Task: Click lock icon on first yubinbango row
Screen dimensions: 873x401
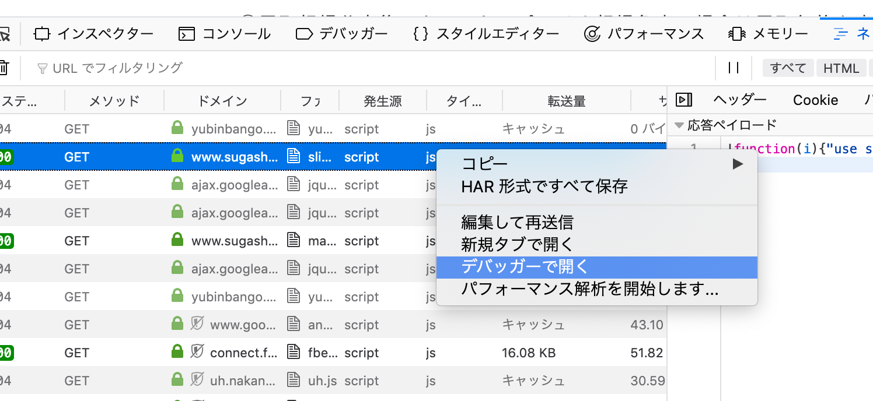Action: 177,129
